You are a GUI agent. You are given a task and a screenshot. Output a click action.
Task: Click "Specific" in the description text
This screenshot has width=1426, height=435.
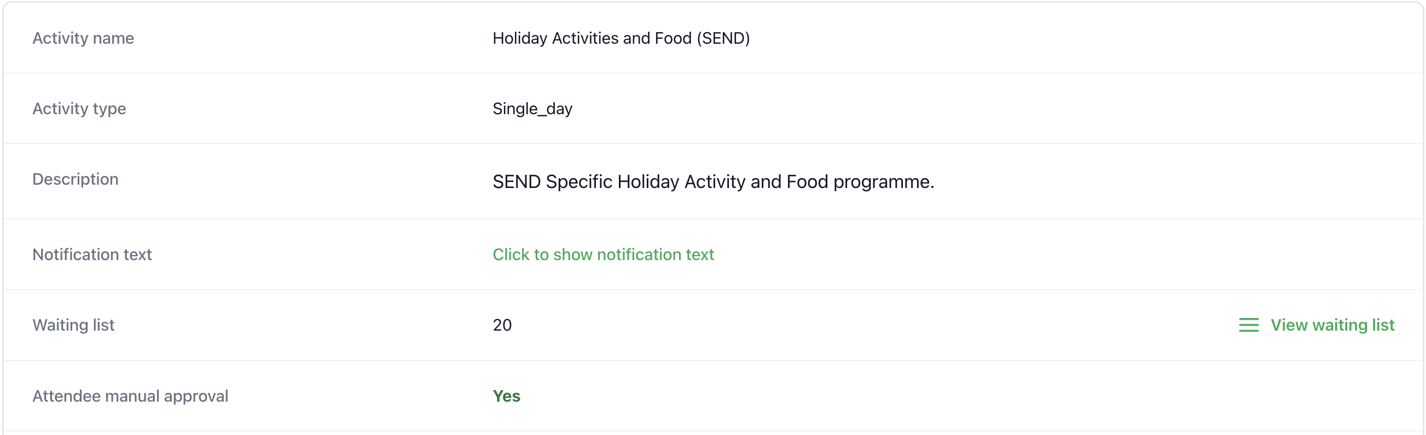pyautogui.click(x=578, y=182)
